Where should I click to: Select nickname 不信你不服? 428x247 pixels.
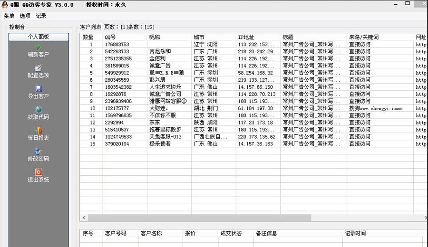pos(163,115)
